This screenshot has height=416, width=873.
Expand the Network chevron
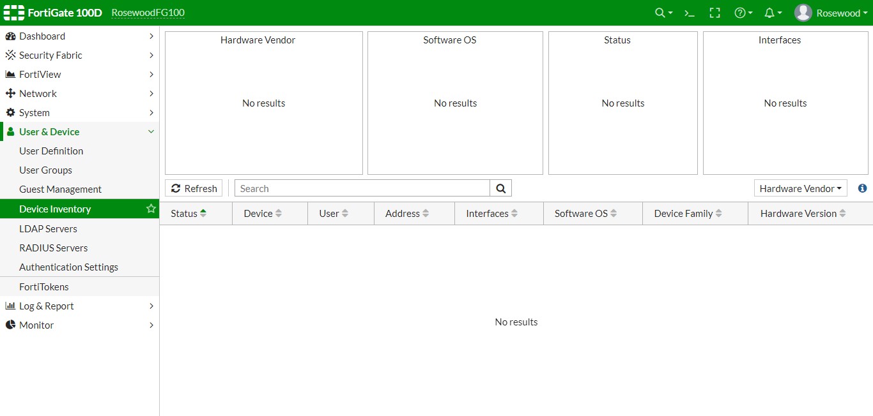pos(151,94)
